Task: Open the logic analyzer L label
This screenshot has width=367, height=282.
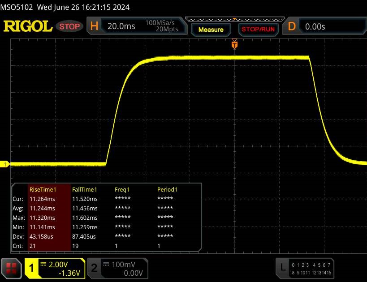Action: click(283, 267)
